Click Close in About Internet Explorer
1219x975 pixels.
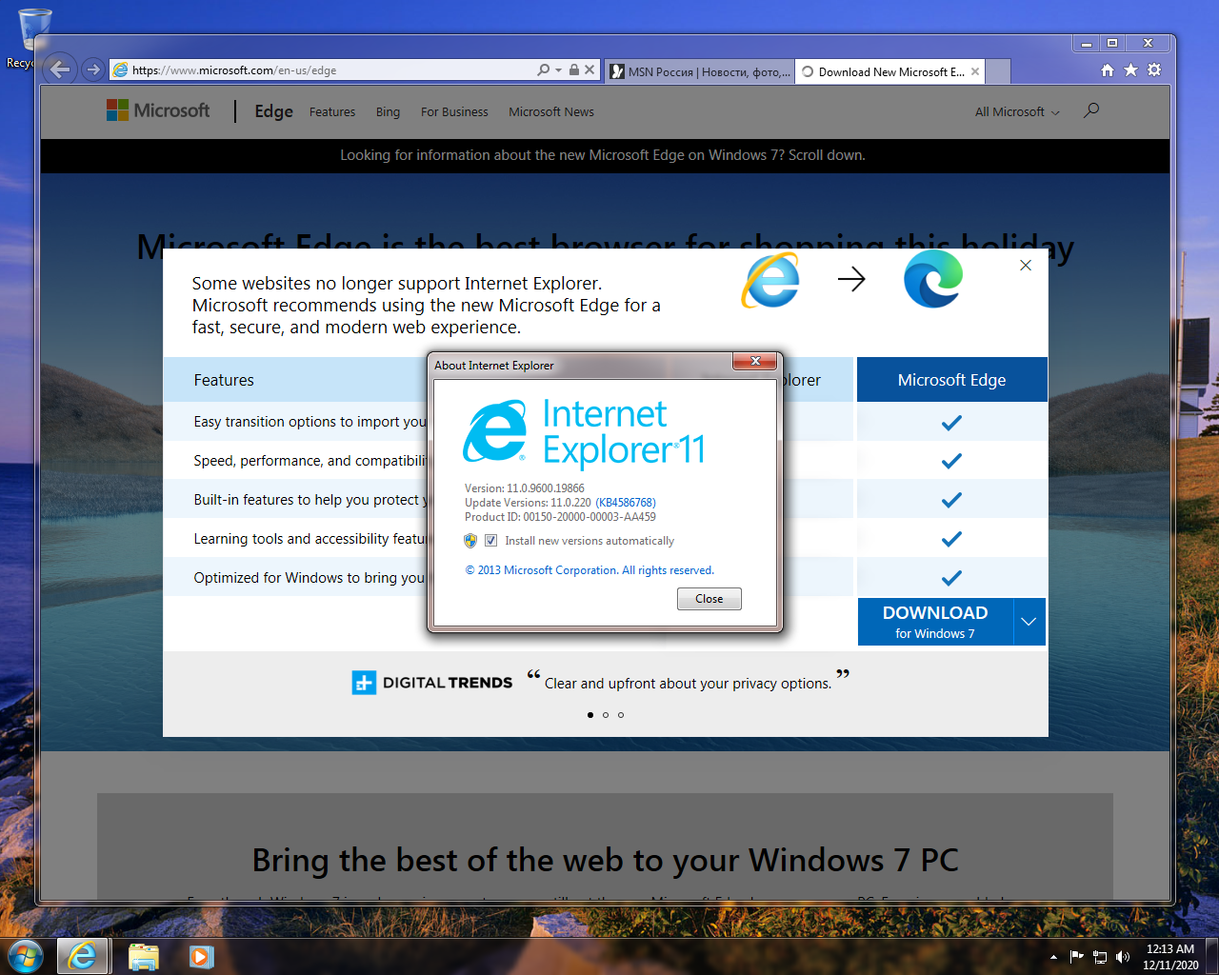(x=709, y=599)
